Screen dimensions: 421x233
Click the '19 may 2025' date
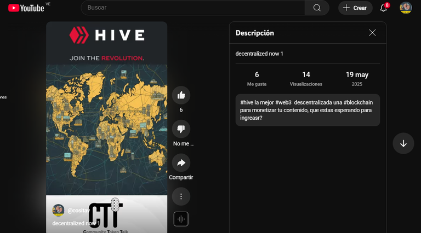coord(357,79)
